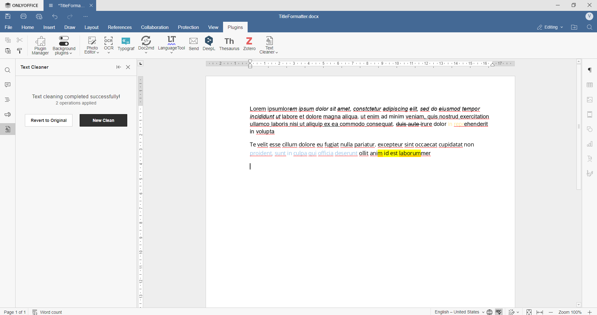The width and height of the screenshot is (597, 315).
Task: Open the File menu
Action: pyautogui.click(x=8, y=27)
